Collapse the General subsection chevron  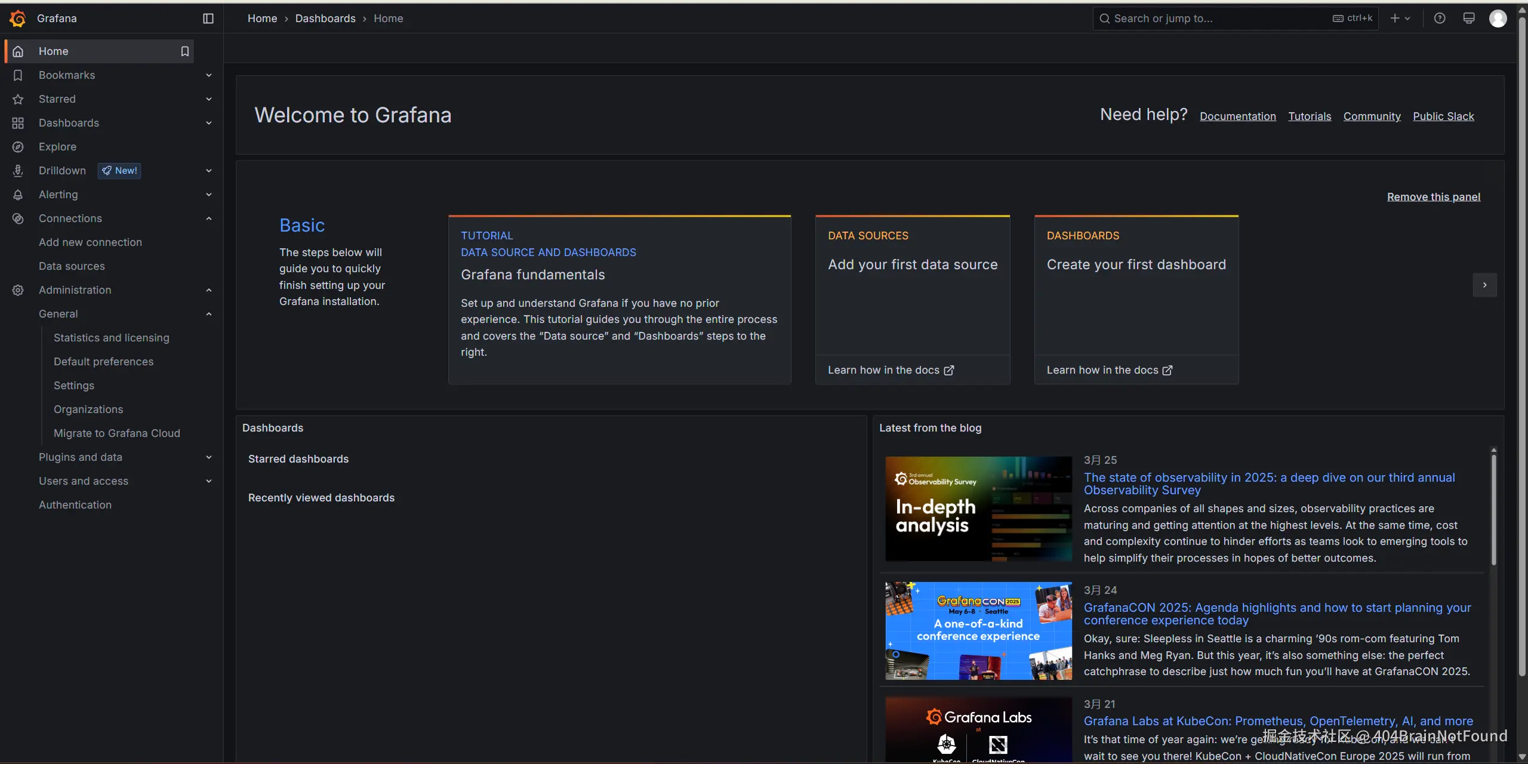209,314
